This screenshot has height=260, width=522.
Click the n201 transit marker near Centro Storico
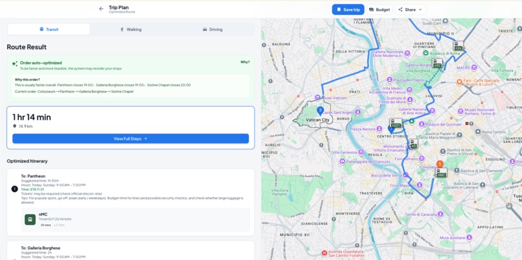click(x=396, y=123)
